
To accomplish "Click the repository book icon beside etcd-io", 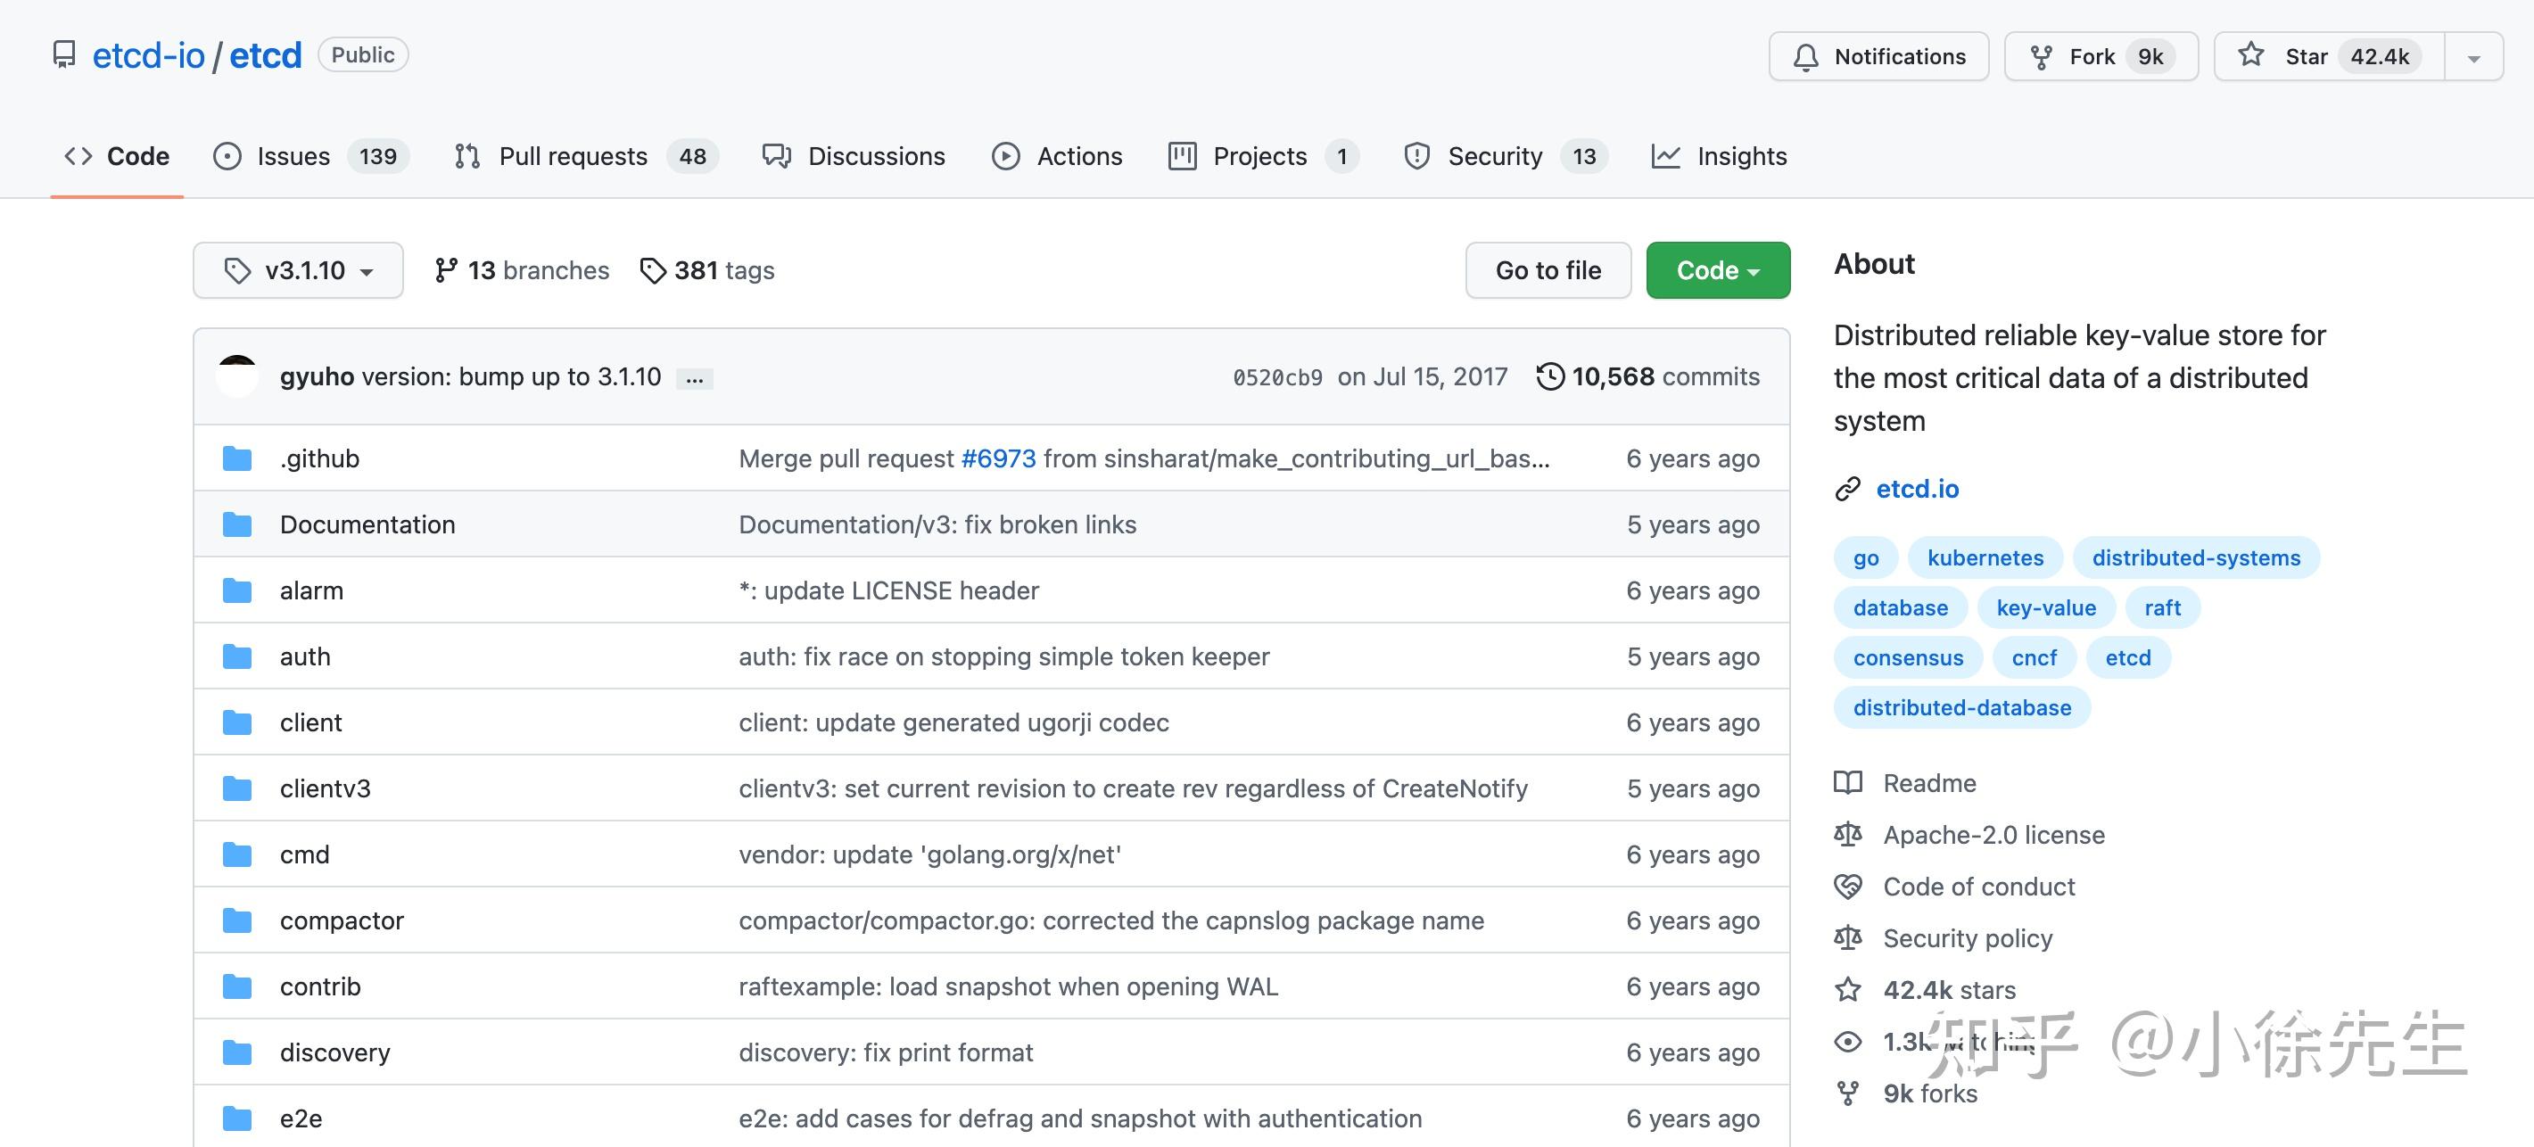I will [64, 55].
